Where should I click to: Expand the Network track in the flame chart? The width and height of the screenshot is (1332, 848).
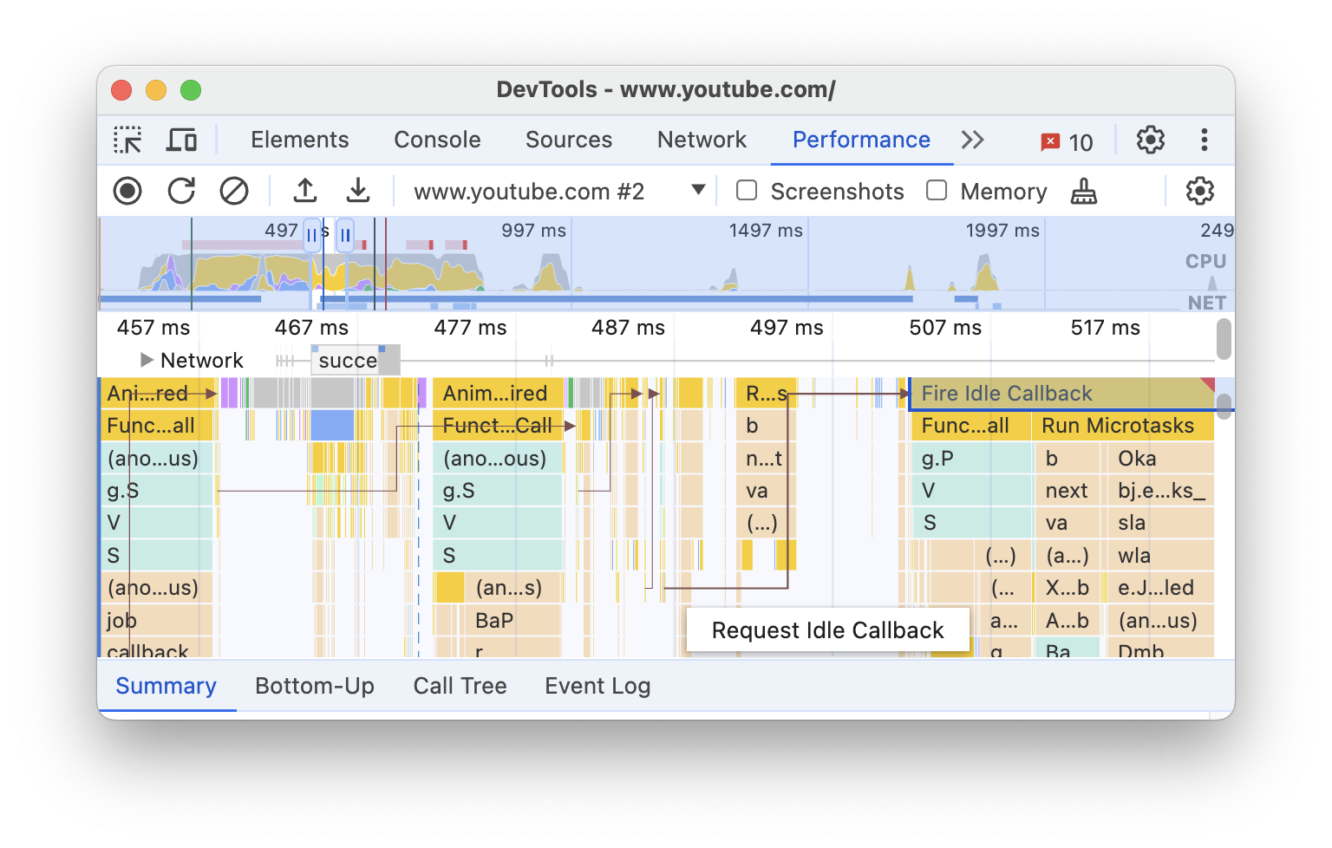tap(146, 360)
